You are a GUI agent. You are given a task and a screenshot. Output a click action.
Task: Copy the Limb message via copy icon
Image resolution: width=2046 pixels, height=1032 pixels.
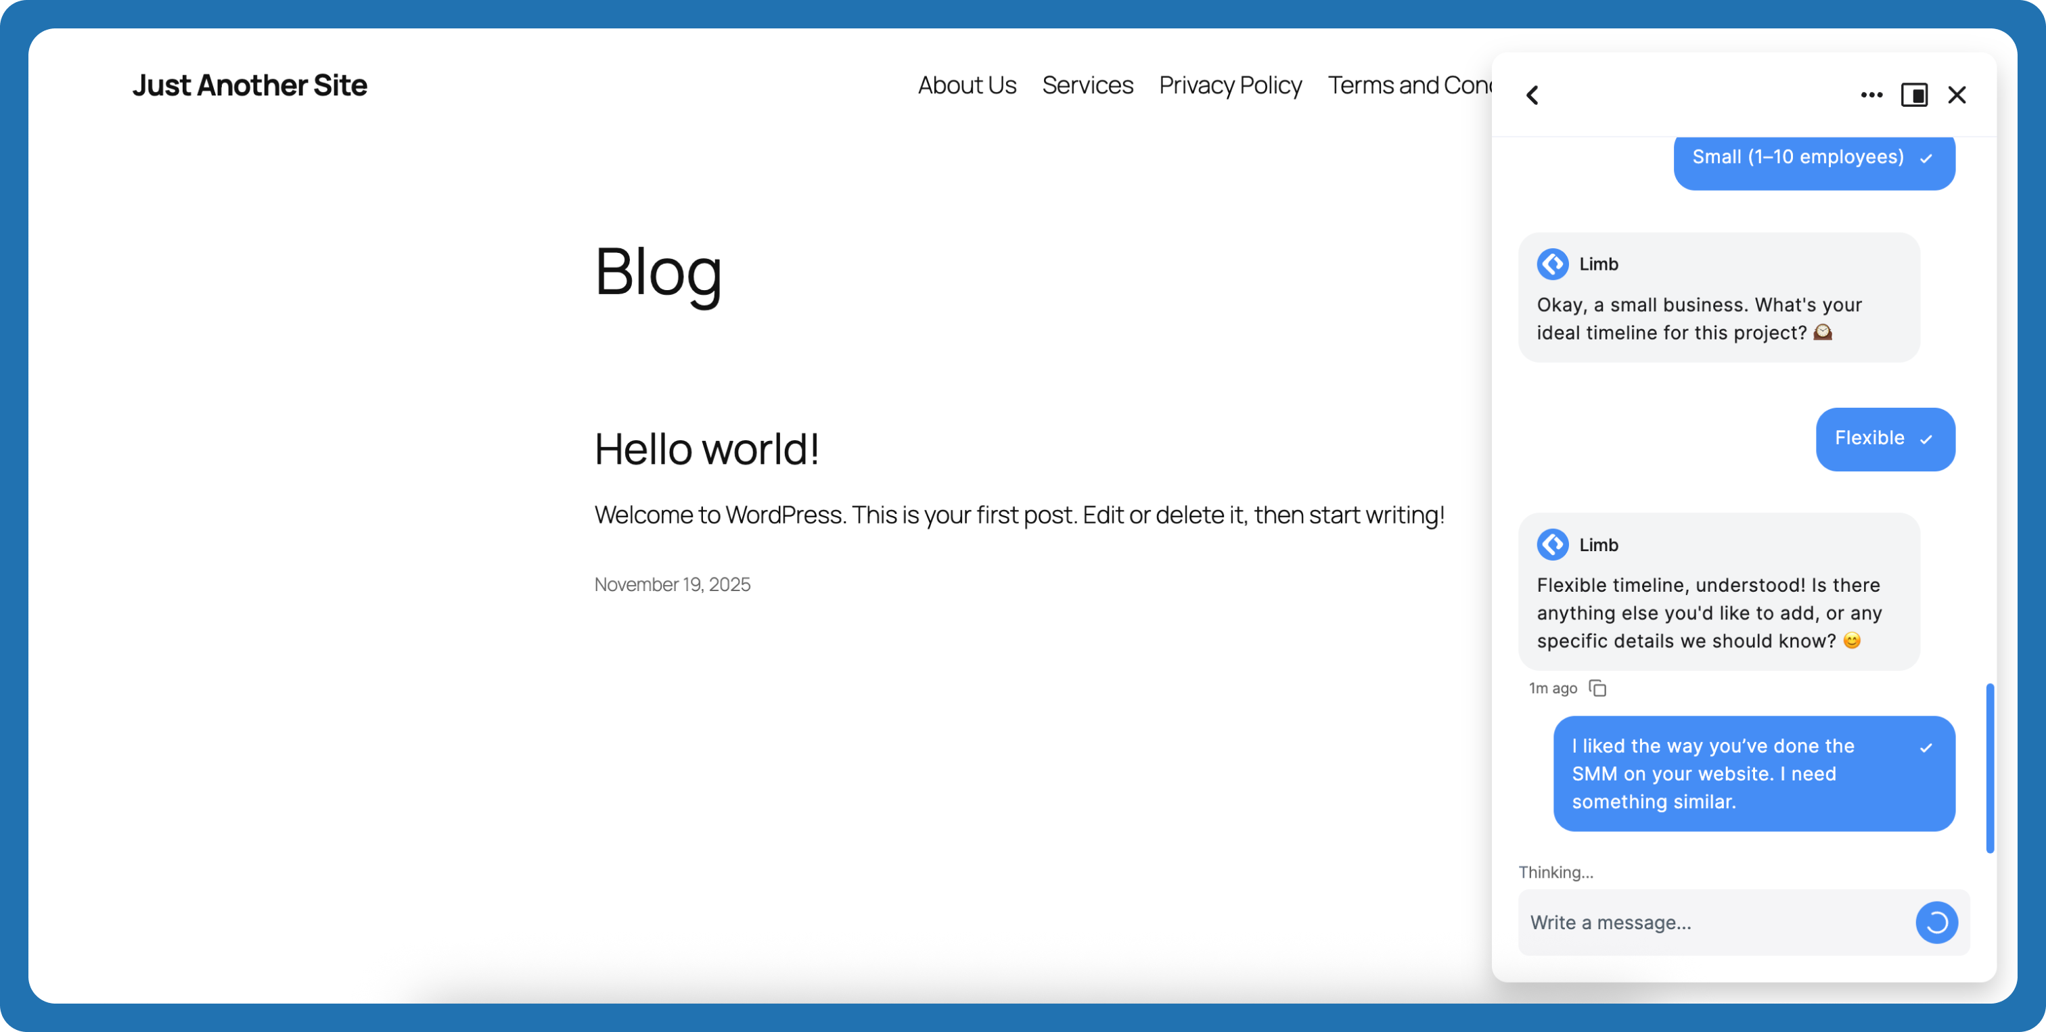(x=1597, y=688)
